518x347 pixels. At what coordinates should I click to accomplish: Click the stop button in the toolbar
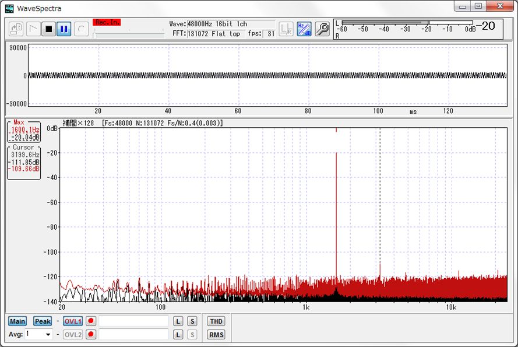tap(48, 29)
